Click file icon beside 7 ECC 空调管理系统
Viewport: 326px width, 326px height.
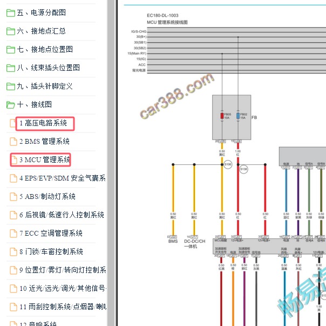(13, 233)
